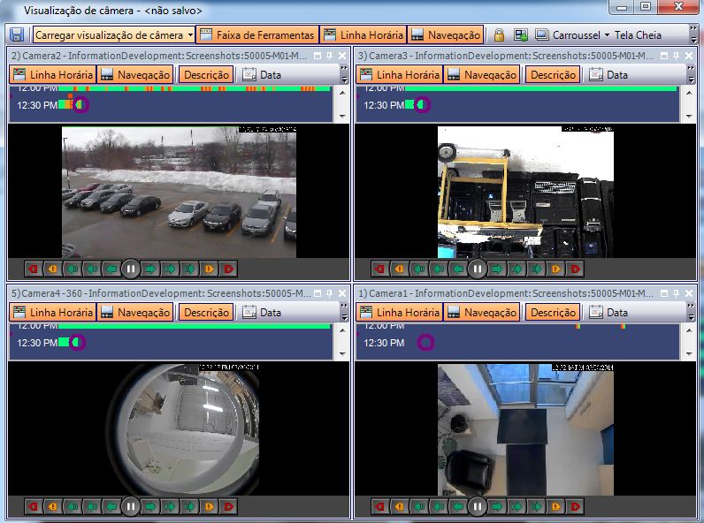This screenshot has height=523, width=704.
Task: Click the padlock lock icon in toolbar
Action: (x=499, y=35)
